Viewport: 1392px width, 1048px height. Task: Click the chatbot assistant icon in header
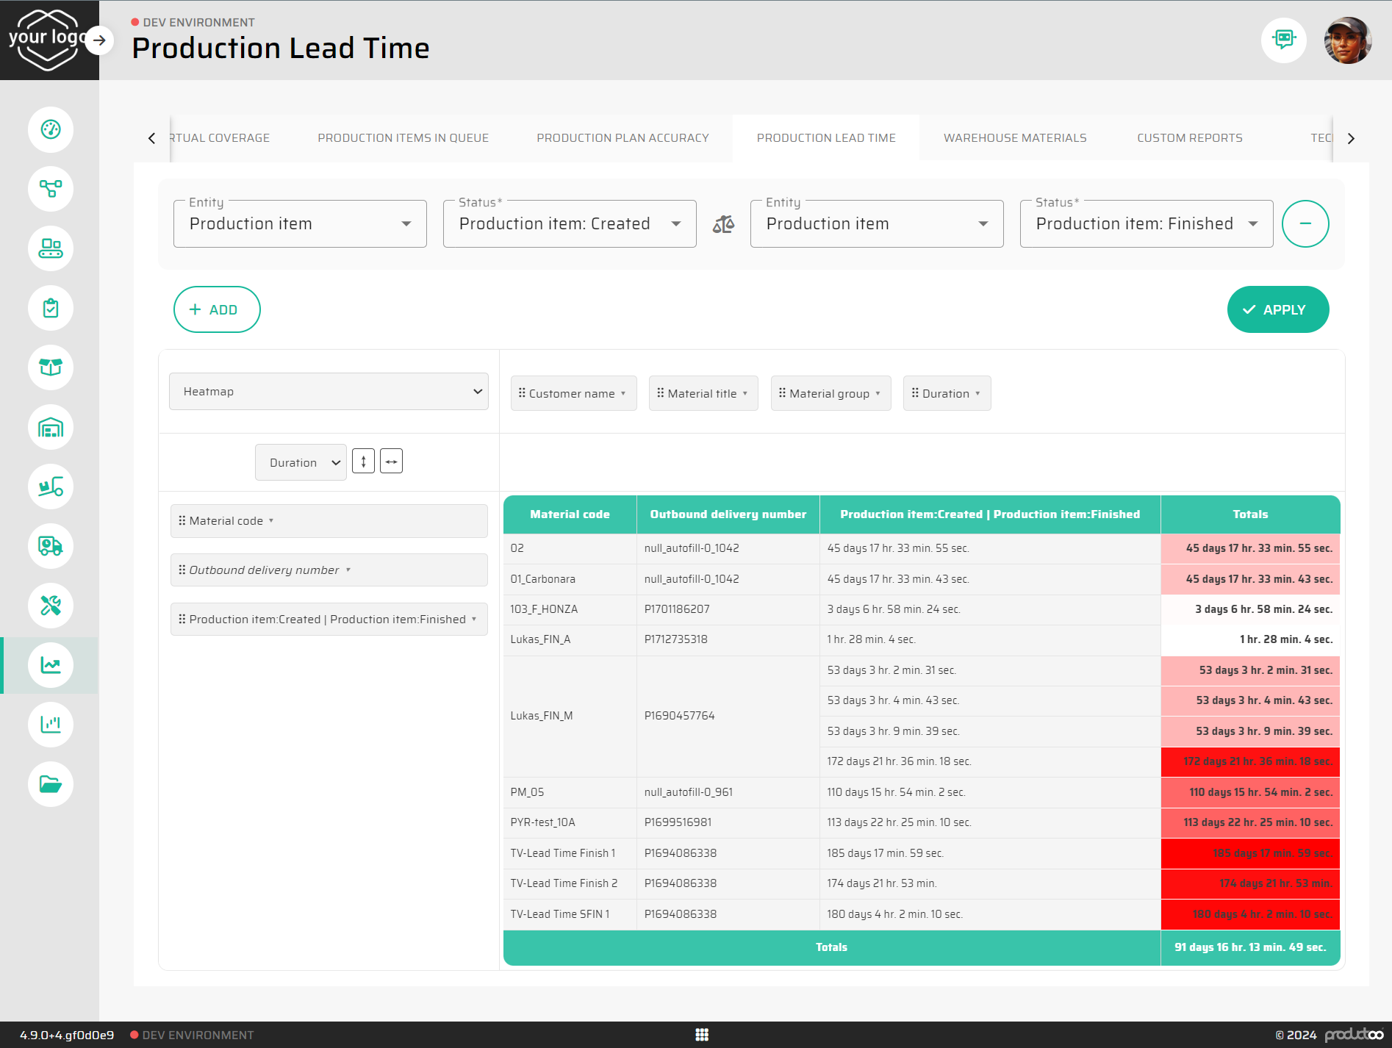pos(1283,40)
